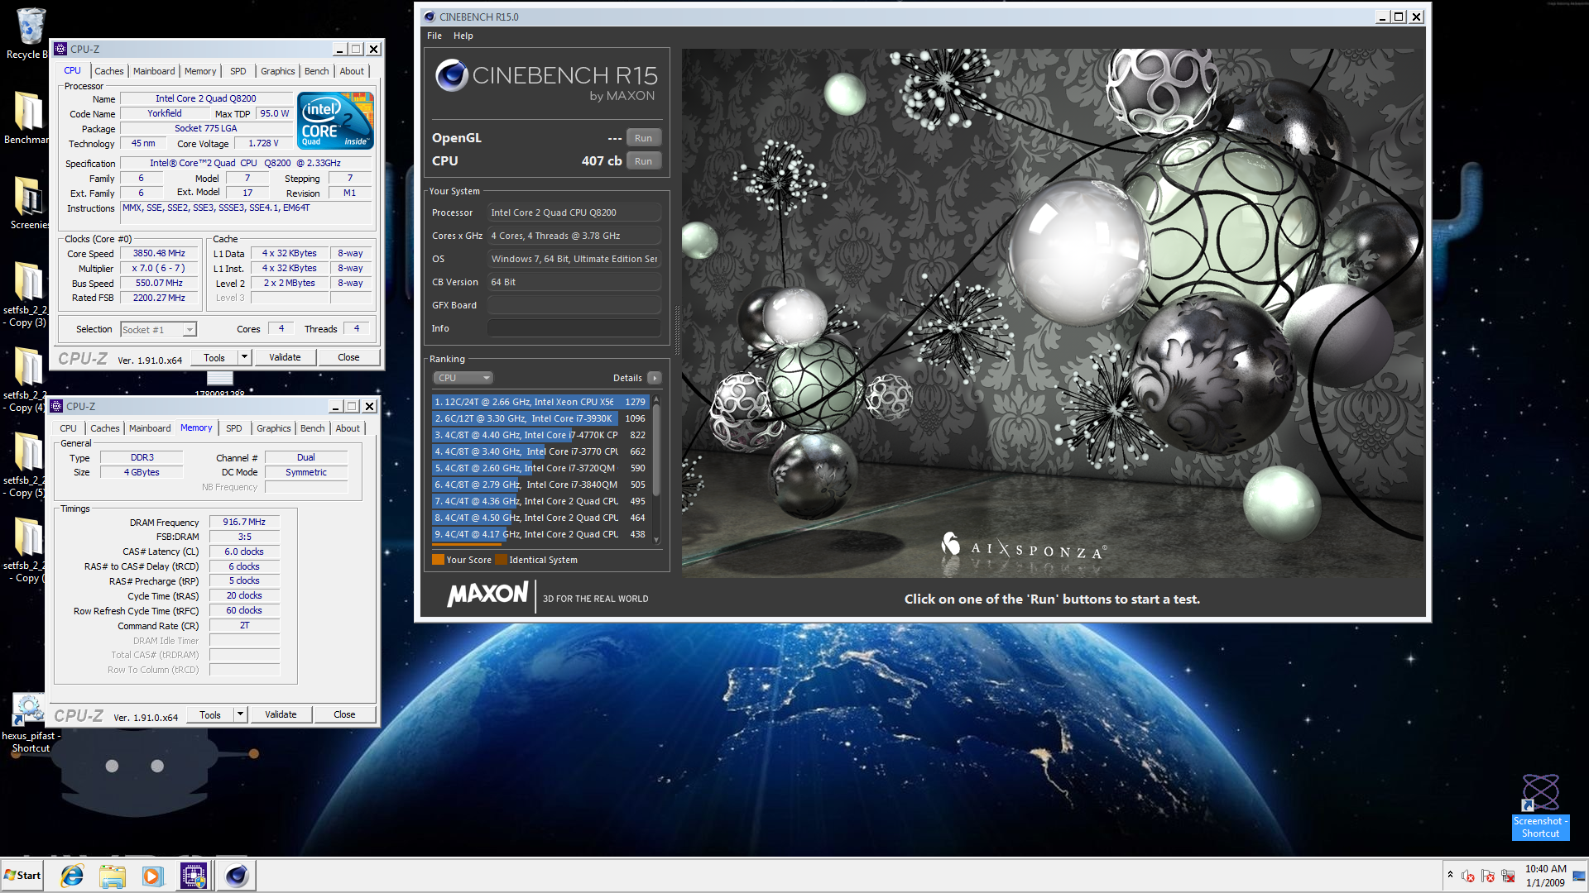
Task: Click the Cinebench title bar application icon
Action: 429,17
